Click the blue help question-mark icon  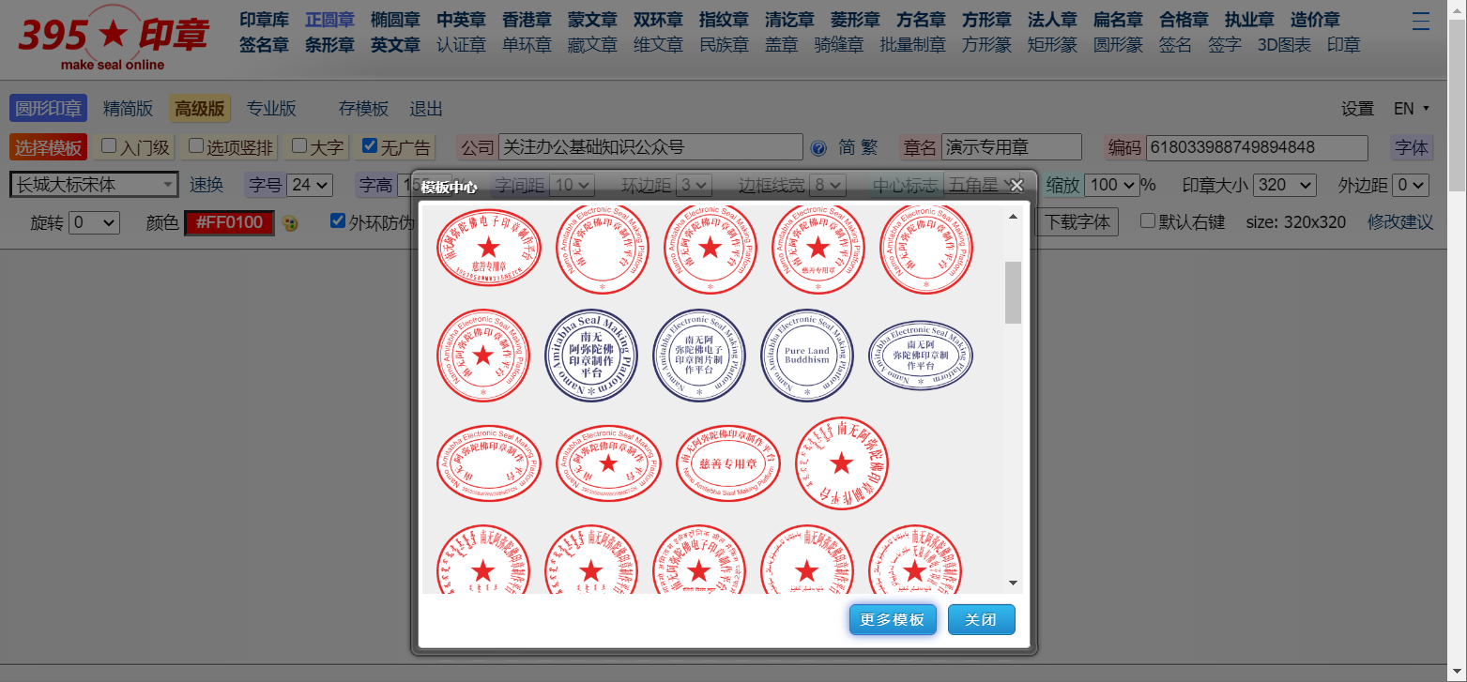[x=818, y=147]
